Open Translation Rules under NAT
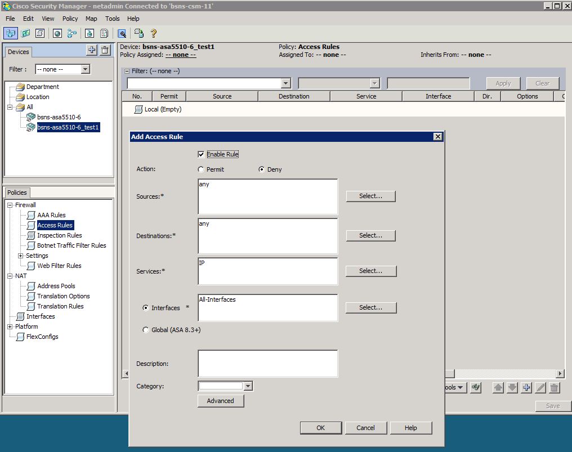Screen dimensions: 572x452 [60, 306]
